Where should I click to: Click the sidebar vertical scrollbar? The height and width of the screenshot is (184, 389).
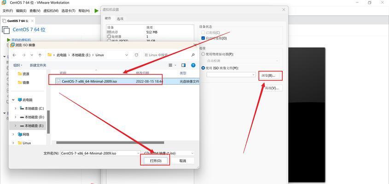[x=48, y=122]
